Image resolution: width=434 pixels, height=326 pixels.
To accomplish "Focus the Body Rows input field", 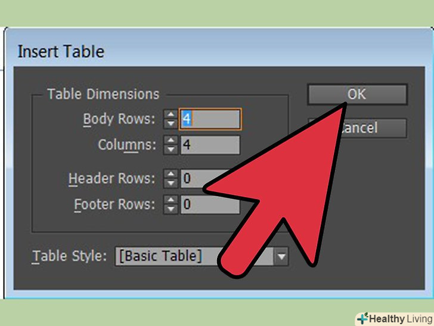I will pos(210,119).
